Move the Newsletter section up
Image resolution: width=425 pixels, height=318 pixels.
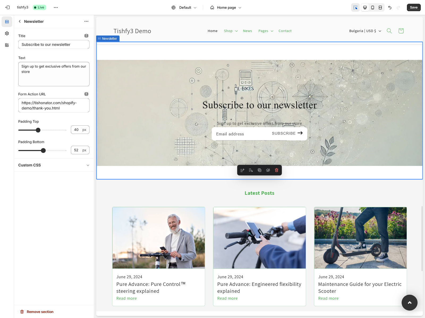(242, 170)
